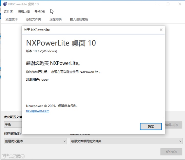Close the 关于 NXPowerLite dialog
This screenshot has width=185, height=160.
click(x=161, y=30)
